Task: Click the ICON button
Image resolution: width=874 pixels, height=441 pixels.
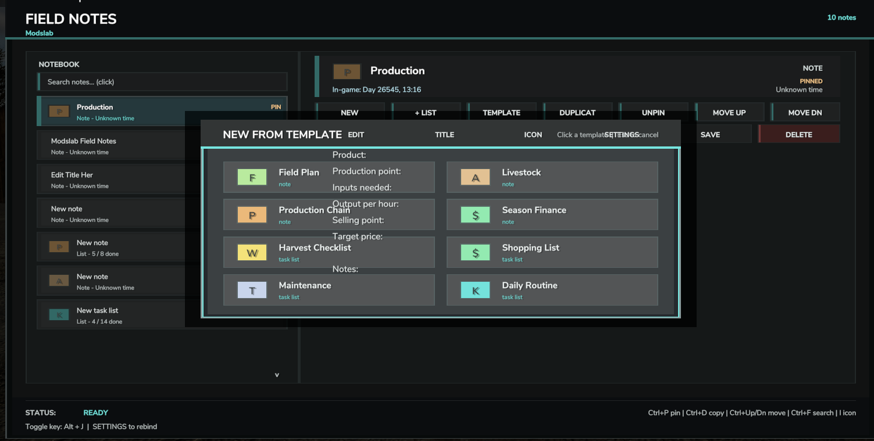Action: (x=533, y=134)
